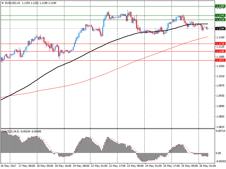Click the 19 May 08:00 time label
226x169 pixels.
click(81, 166)
